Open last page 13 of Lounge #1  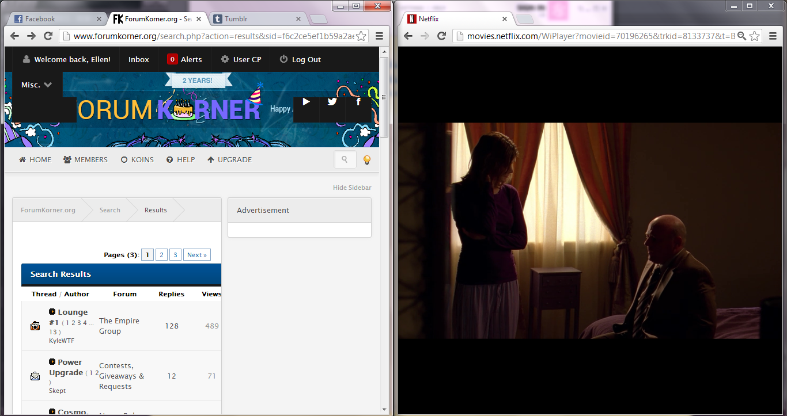pos(52,332)
